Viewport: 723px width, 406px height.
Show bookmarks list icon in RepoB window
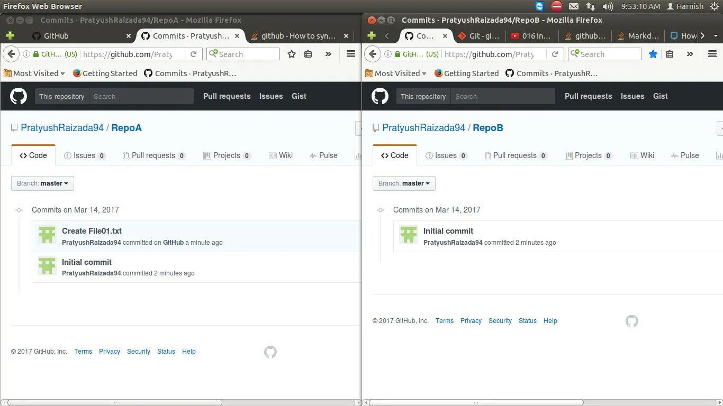[x=670, y=54]
